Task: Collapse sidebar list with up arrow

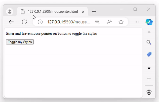Action: [x=149, y=32]
